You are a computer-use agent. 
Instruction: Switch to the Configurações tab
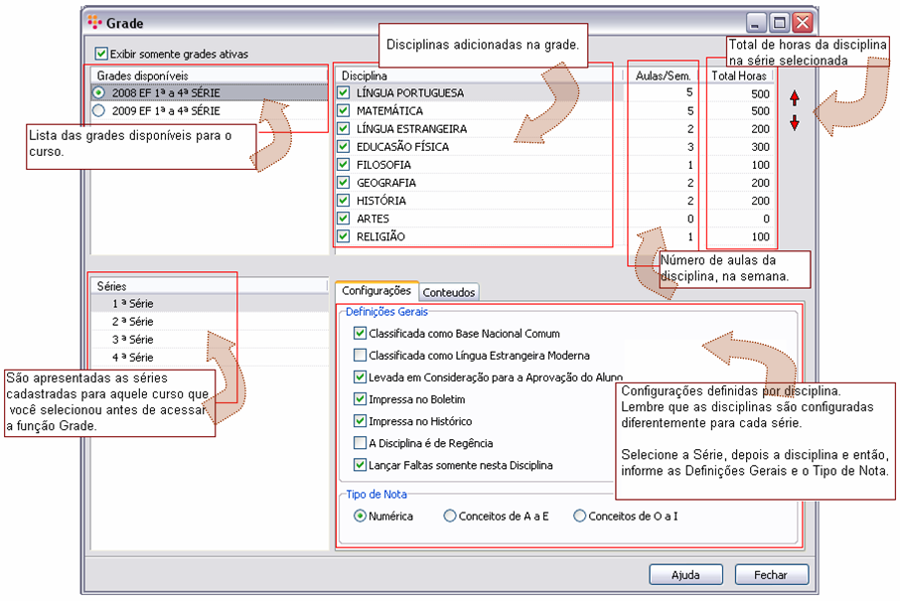click(376, 290)
